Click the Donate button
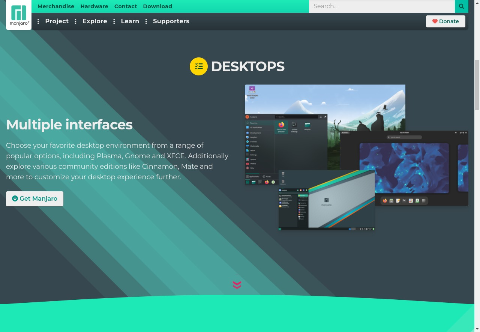Viewport: 480px width, 332px height. (x=445, y=21)
